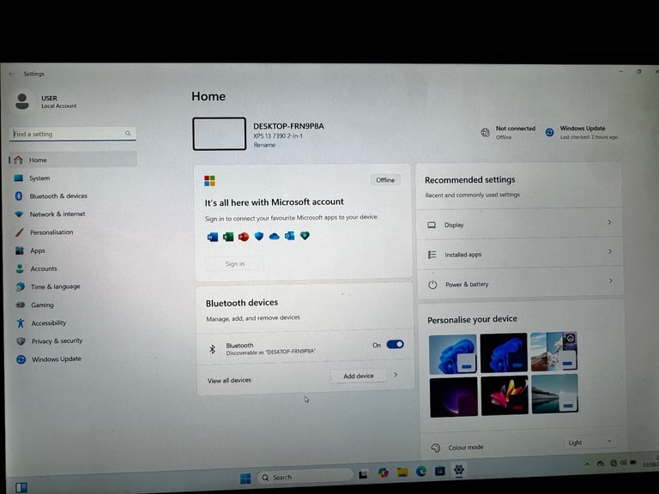Click the search magnifier in Find a setting
This screenshot has height=494, width=659.
(x=128, y=134)
